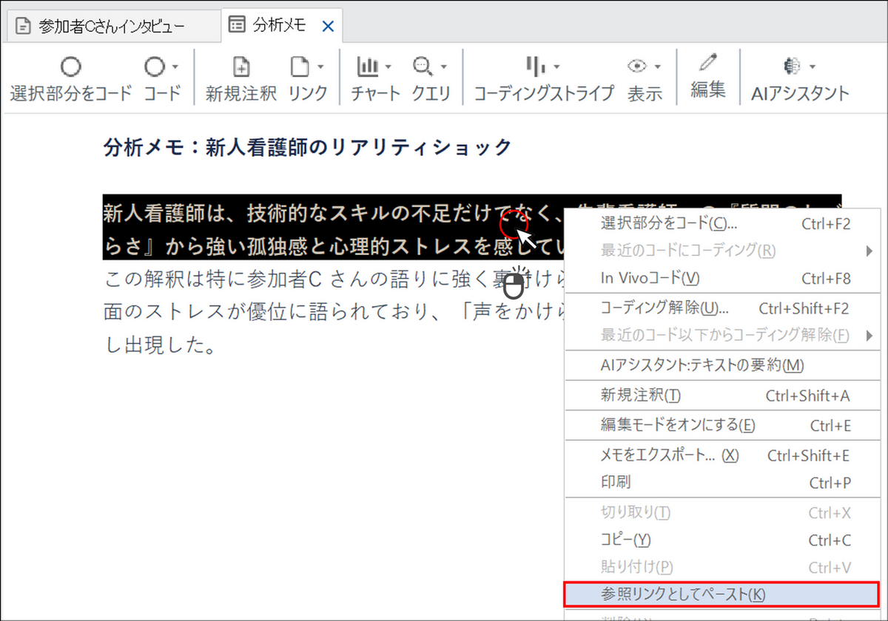Click the クエリ magnifier icon
This screenshot has width=888, height=621.
point(423,67)
